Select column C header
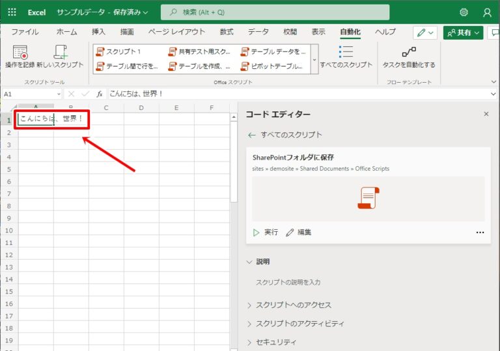 tap(106, 108)
